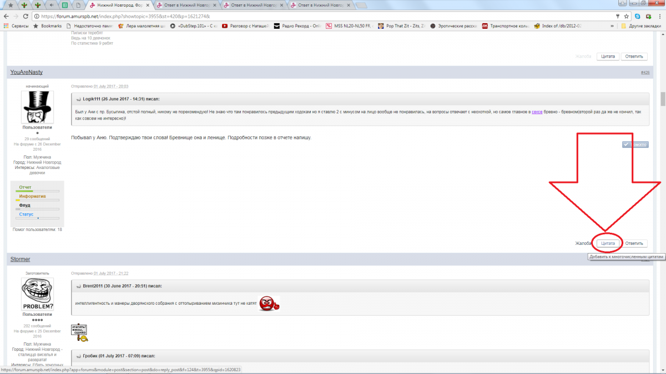Image resolution: width=666 pixels, height=374 pixels.
Task: Close the active Нижний Новгород tab
Action: click(148, 5)
